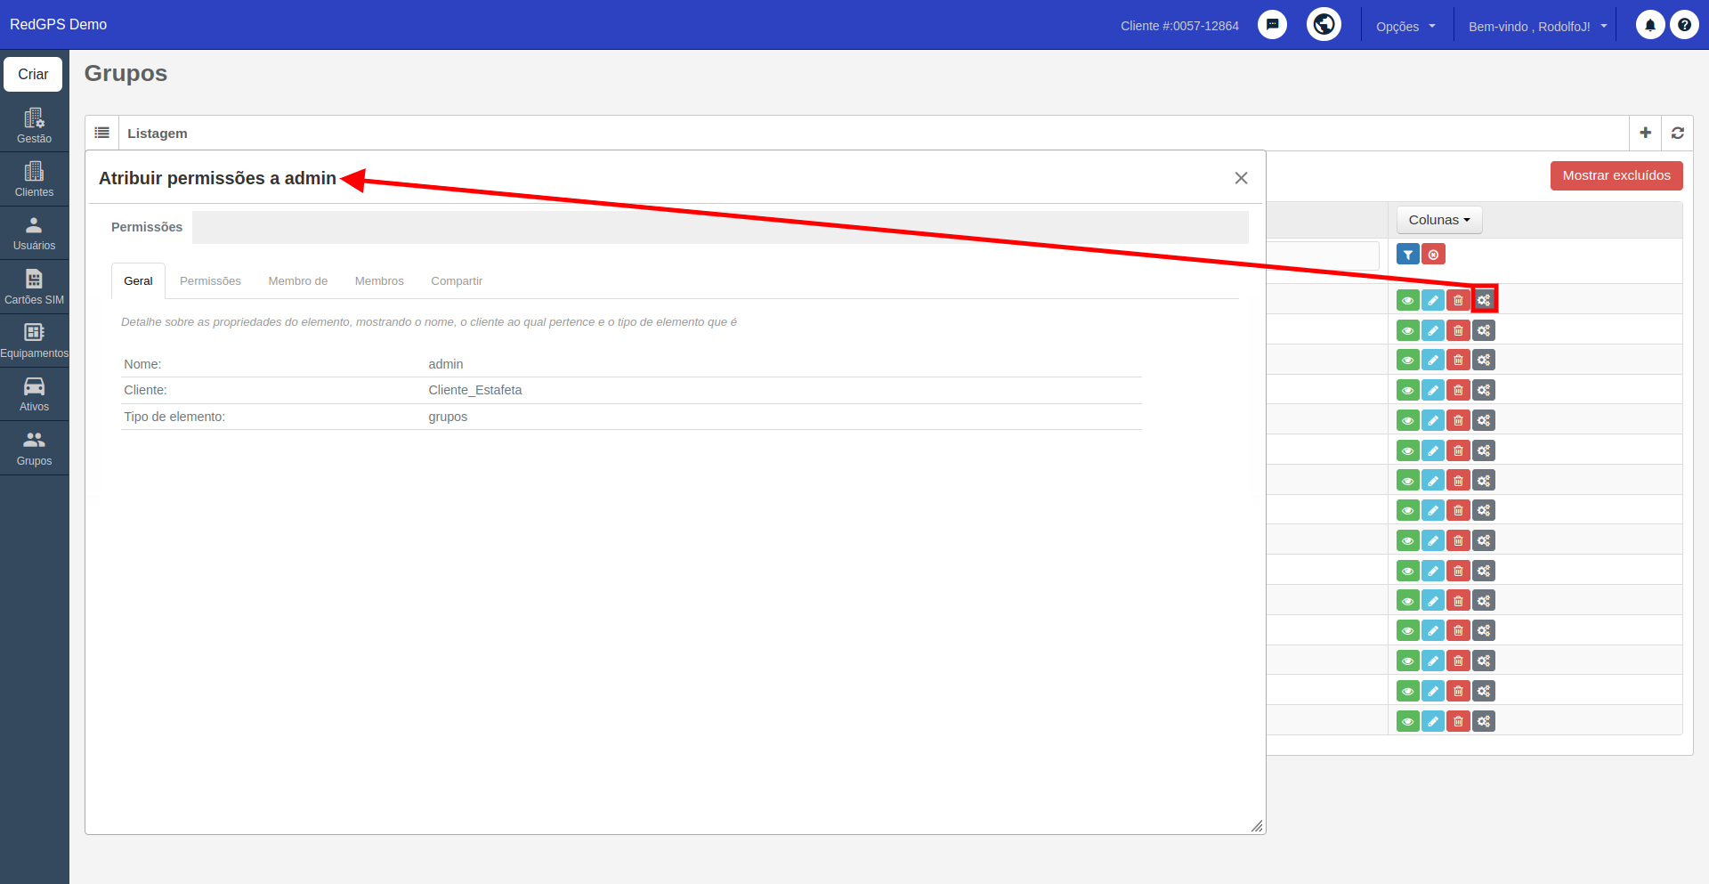This screenshot has height=884, width=1709.
Task: Open the notifications bell
Action: (1650, 25)
